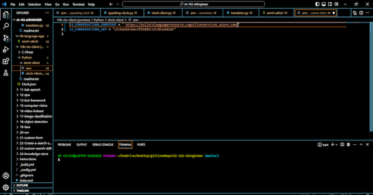Create new terminal with plus icon
This screenshot has height=195, width=373.
(333, 144)
